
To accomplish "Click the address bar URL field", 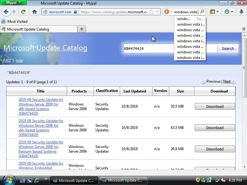I will (114, 12).
